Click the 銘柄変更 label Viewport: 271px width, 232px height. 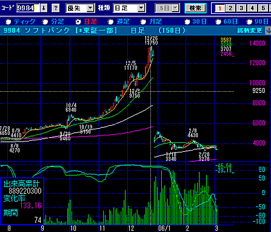(250, 30)
